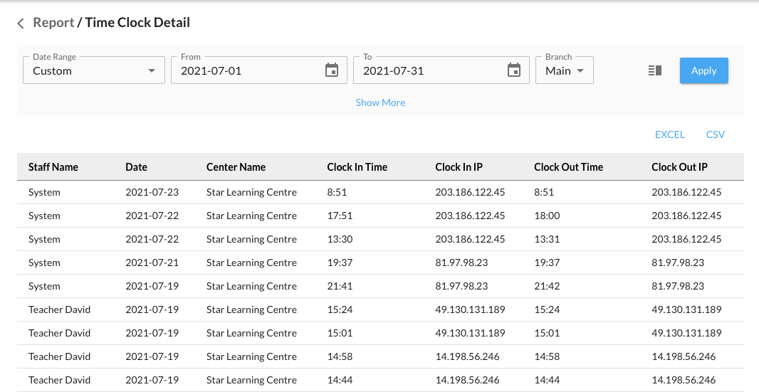Download the report as CSV

(x=715, y=134)
